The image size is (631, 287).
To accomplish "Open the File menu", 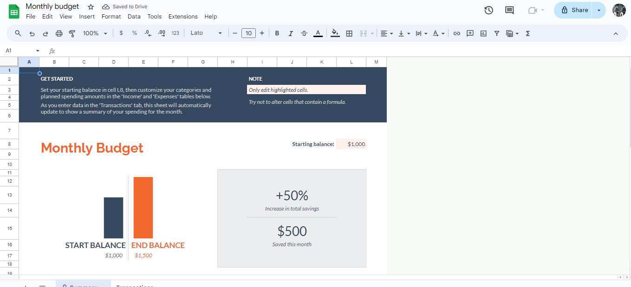I will coord(31,17).
